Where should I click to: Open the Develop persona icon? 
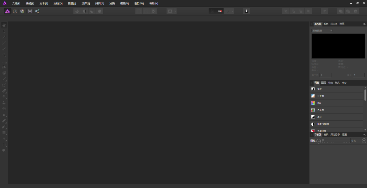point(22,11)
